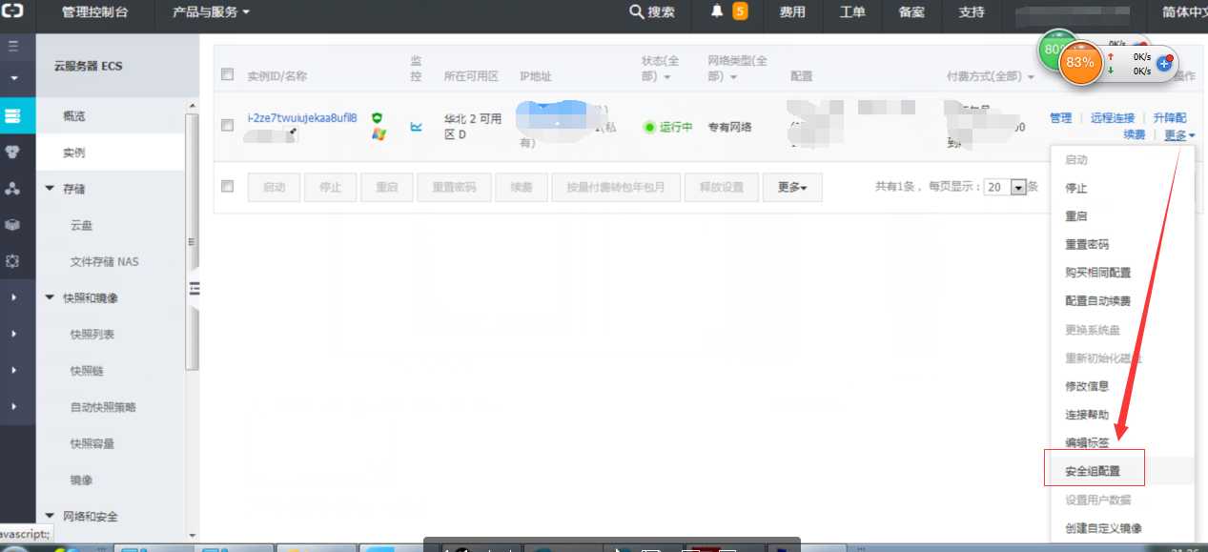Choose 编辑标签 from the menu

[1087, 442]
